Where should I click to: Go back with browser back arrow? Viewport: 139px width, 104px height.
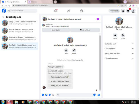[3, 6]
